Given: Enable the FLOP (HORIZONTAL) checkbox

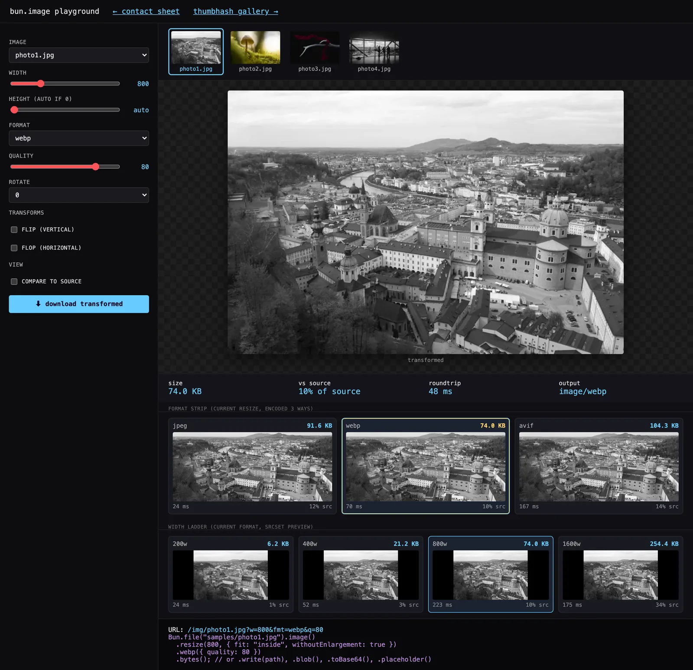Looking at the screenshot, I should coord(14,248).
